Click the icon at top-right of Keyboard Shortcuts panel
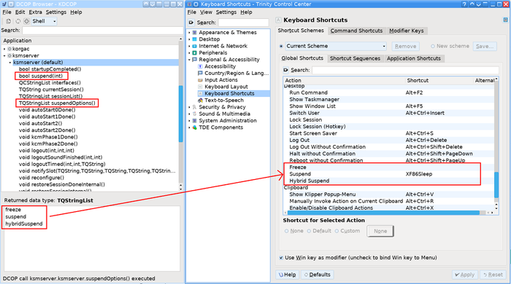This screenshot has height=284, width=511. tap(505, 20)
